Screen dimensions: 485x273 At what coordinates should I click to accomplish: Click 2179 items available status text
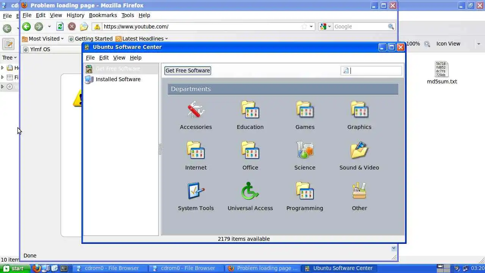(244, 239)
